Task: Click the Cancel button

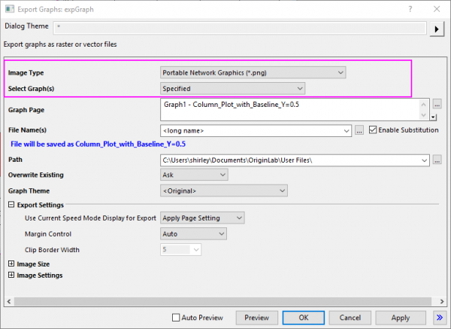Action: click(350, 318)
